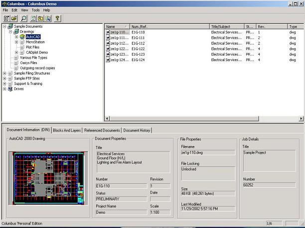Click the refresh toolbar icon
This screenshot has height=228, width=305.
pyautogui.click(x=33, y=18)
